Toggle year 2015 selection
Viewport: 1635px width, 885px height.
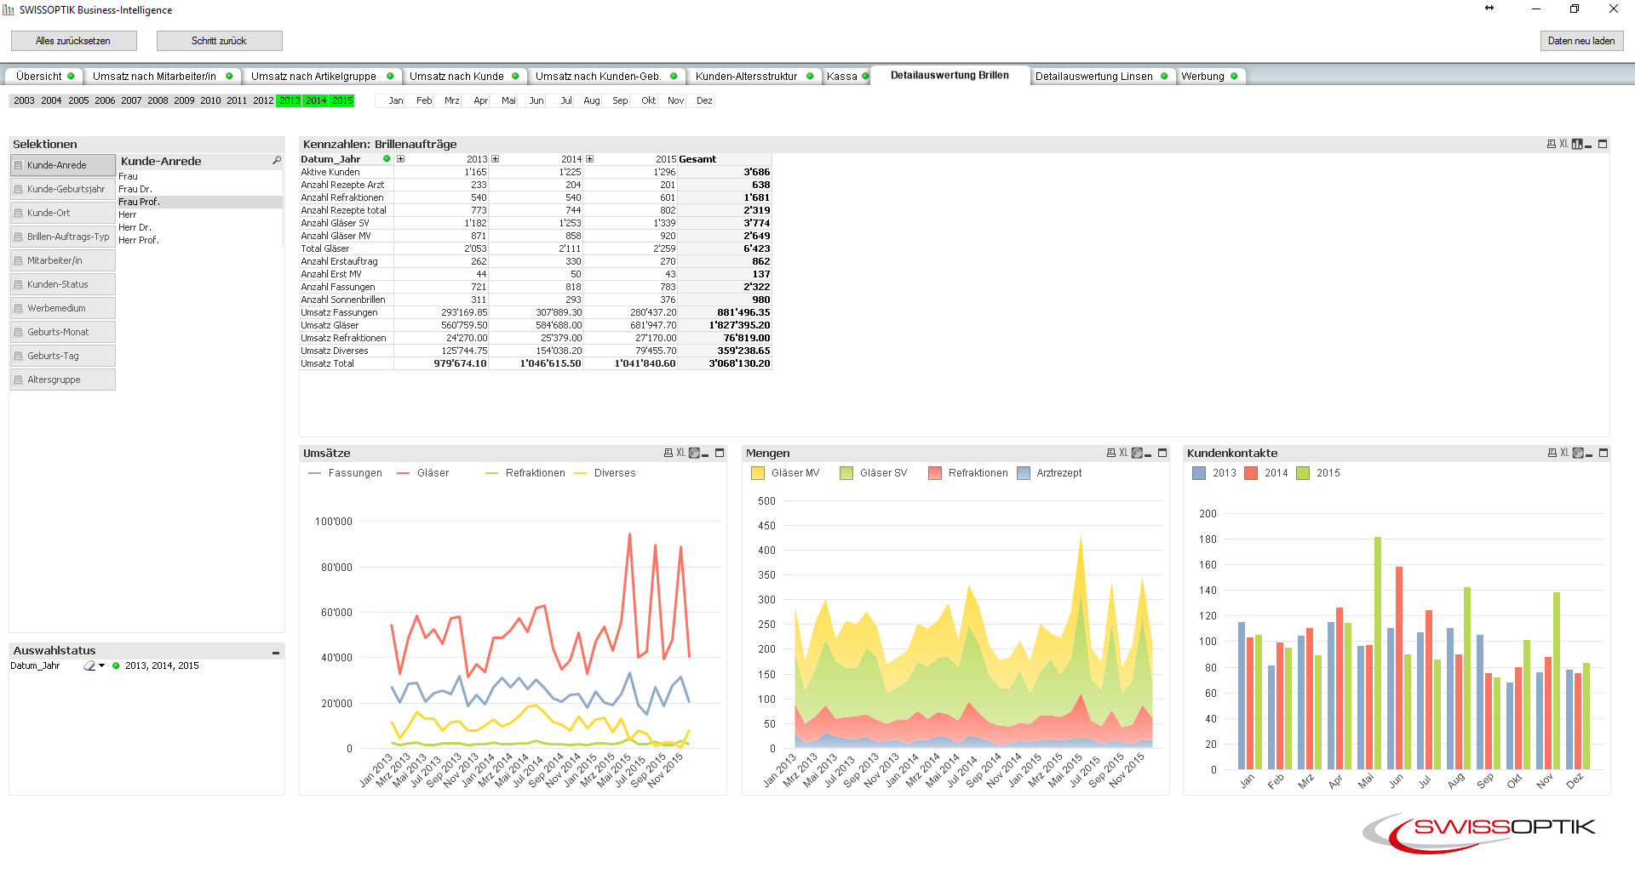point(342,100)
